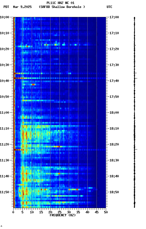Click the '50' frequency axis tick label
This screenshot has width=146, height=229.
point(106,212)
